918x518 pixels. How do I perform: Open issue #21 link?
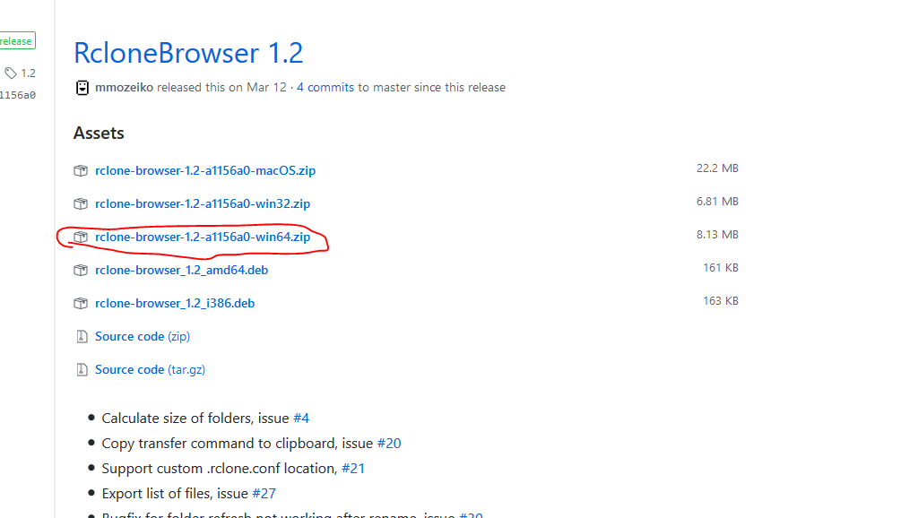(x=353, y=469)
